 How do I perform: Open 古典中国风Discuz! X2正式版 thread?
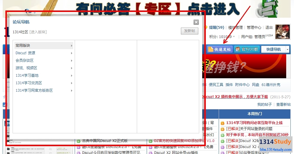point(105,141)
